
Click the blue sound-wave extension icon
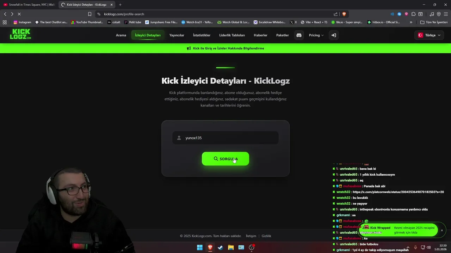click(392, 14)
